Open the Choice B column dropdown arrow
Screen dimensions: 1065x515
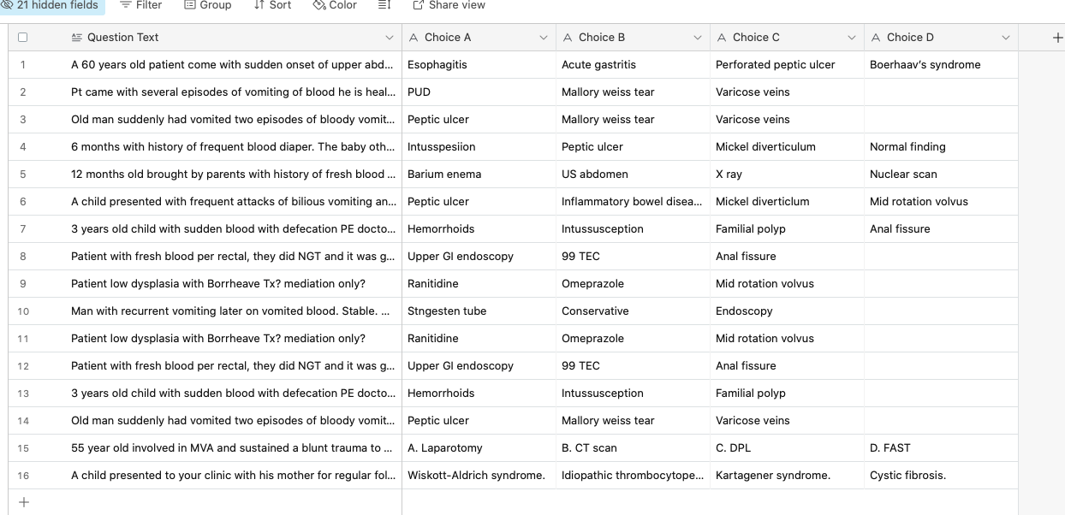coord(698,38)
